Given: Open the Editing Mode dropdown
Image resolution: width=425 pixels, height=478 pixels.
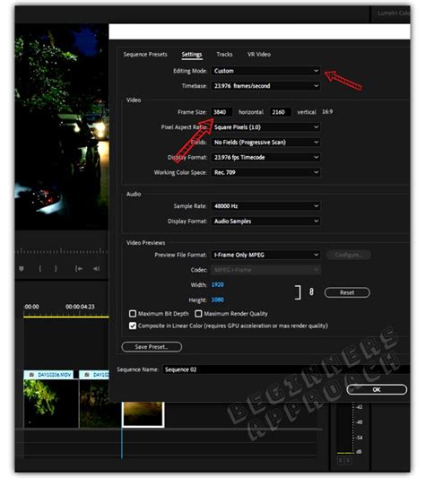Looking at the screenshot, I should [265, 71].
